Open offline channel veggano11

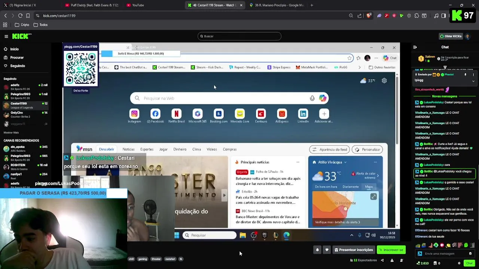25,124
